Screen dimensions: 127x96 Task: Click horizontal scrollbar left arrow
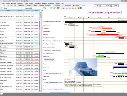(x=1, y=93)
